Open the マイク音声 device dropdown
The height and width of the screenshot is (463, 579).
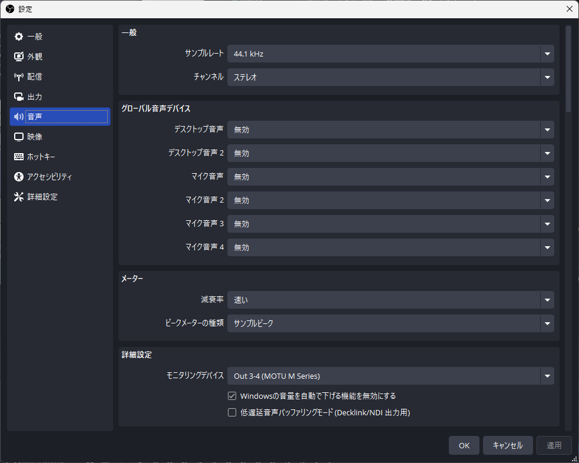tap(547, 177)
